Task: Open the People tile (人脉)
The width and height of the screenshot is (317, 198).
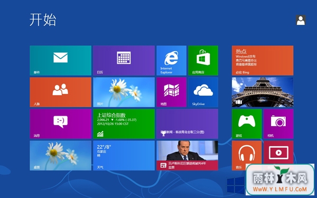Action: [x=60, y=92]
